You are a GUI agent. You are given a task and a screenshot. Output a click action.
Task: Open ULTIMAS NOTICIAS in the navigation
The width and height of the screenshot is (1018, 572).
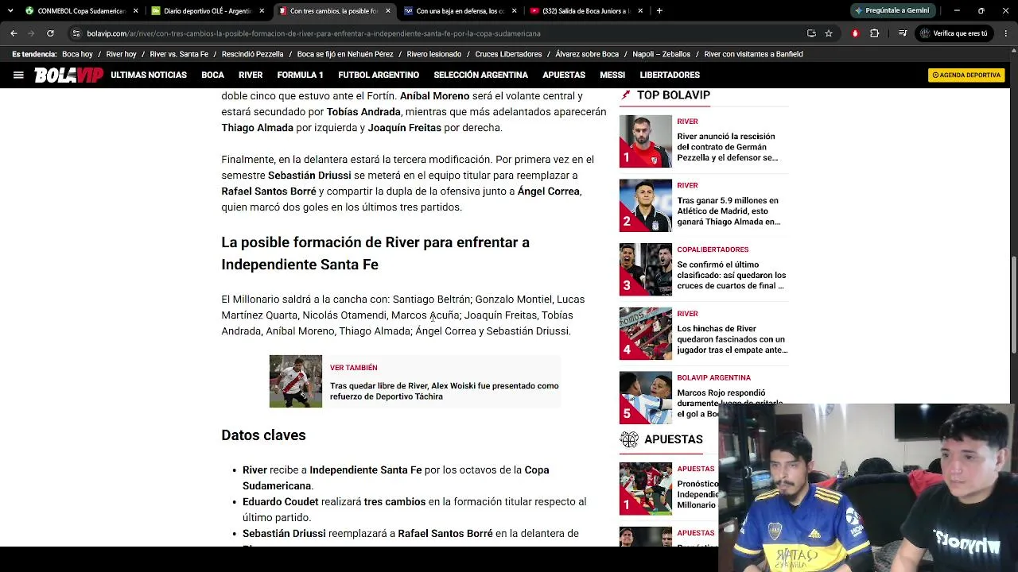coord(149,75)
